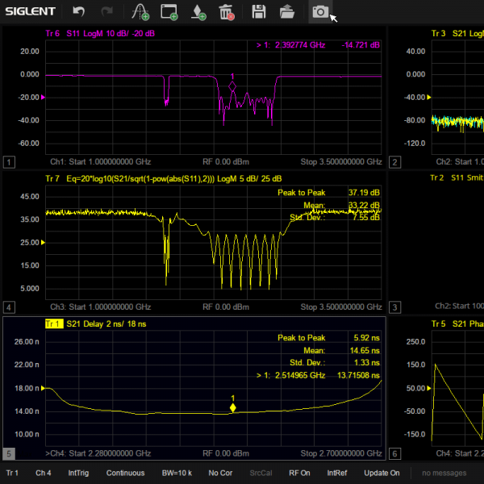Click the undo arrow in the toolbar
This screenshot has height=484, width=484.
(x=78, y=11)
